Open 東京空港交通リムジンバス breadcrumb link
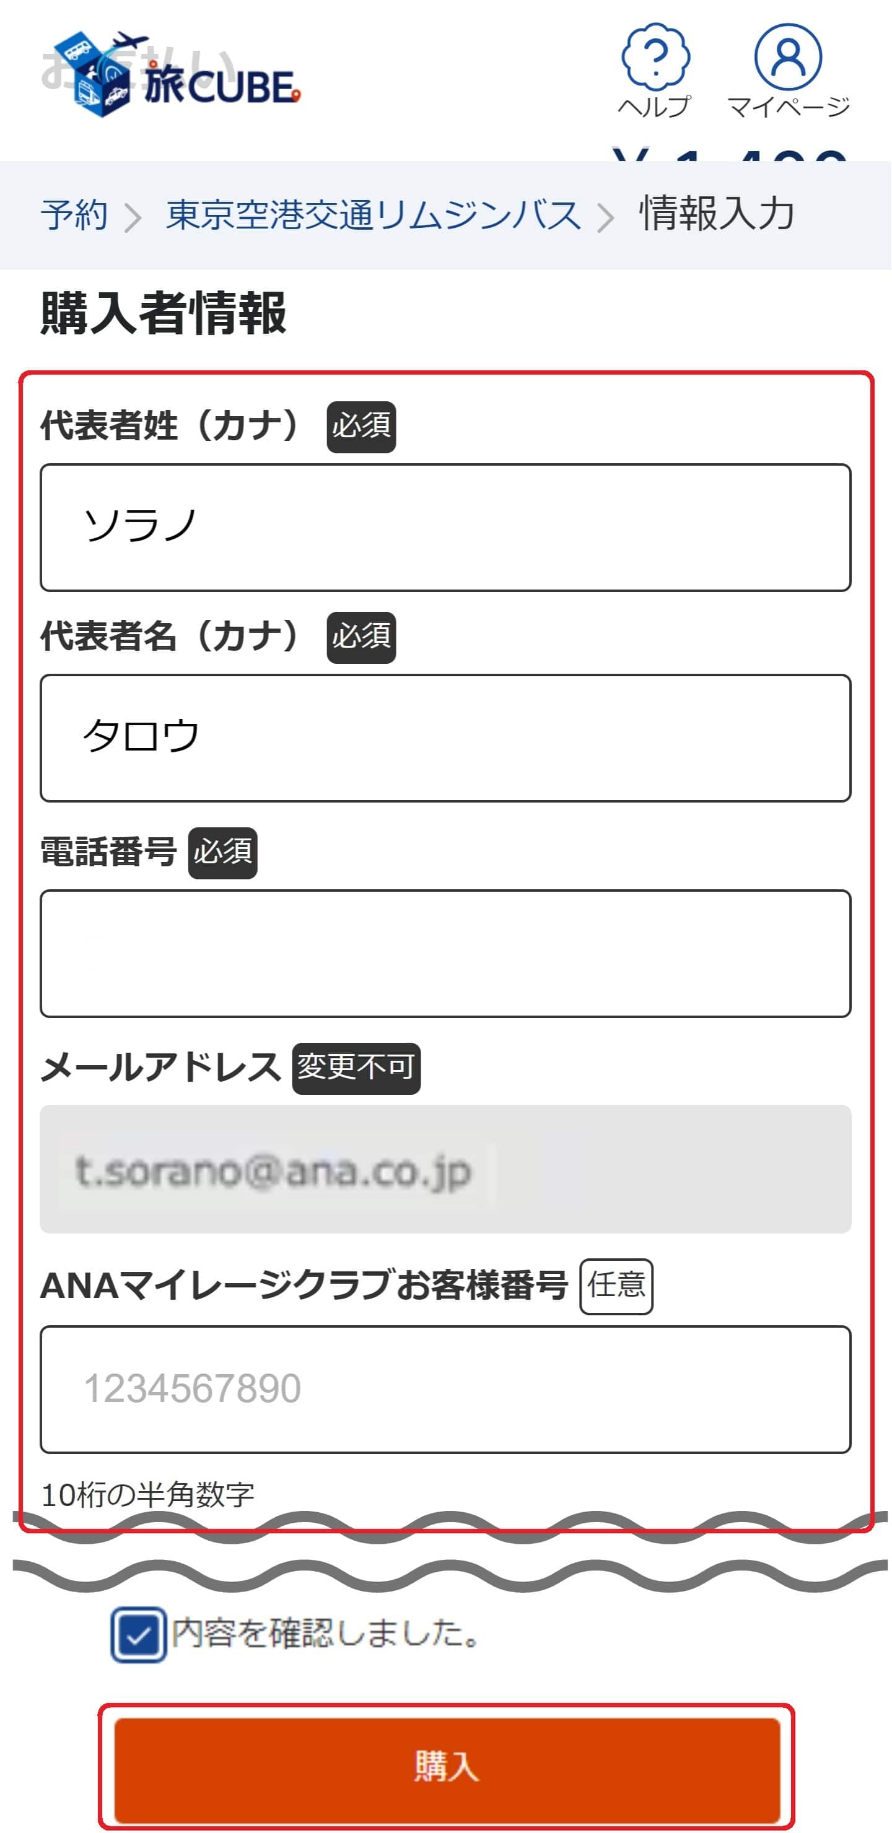The width and height of the screenshot is (892, 1833). pyautogui.click(x=373, y=215)
